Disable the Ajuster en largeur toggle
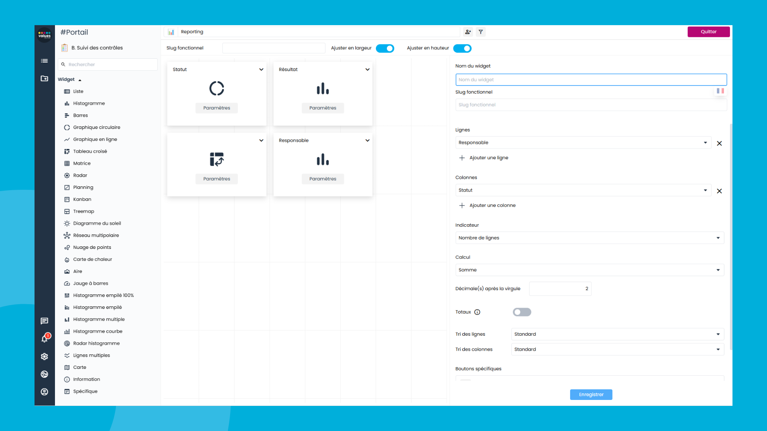The width and height of the screenshot is (767, 431). pos(385,48)
